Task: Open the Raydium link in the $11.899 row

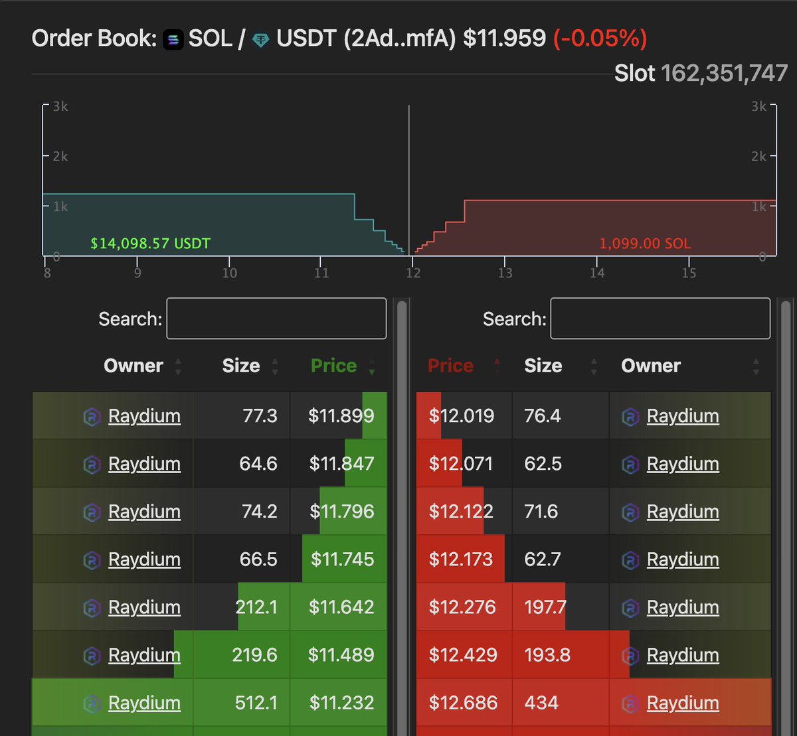Action: coord(144,416)
